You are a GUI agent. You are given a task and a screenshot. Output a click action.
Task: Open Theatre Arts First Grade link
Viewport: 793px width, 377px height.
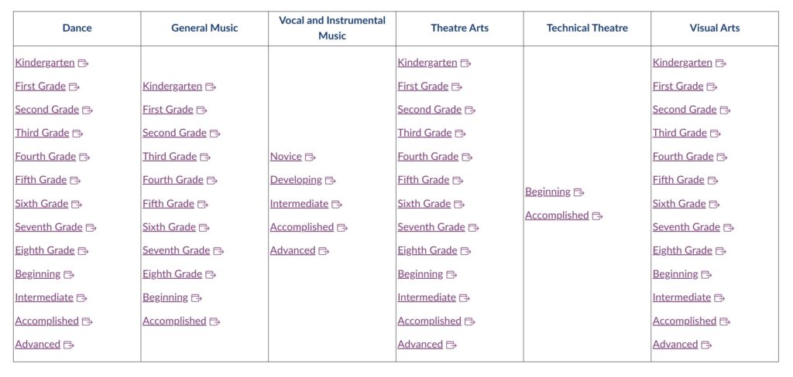tap(423, 87)
